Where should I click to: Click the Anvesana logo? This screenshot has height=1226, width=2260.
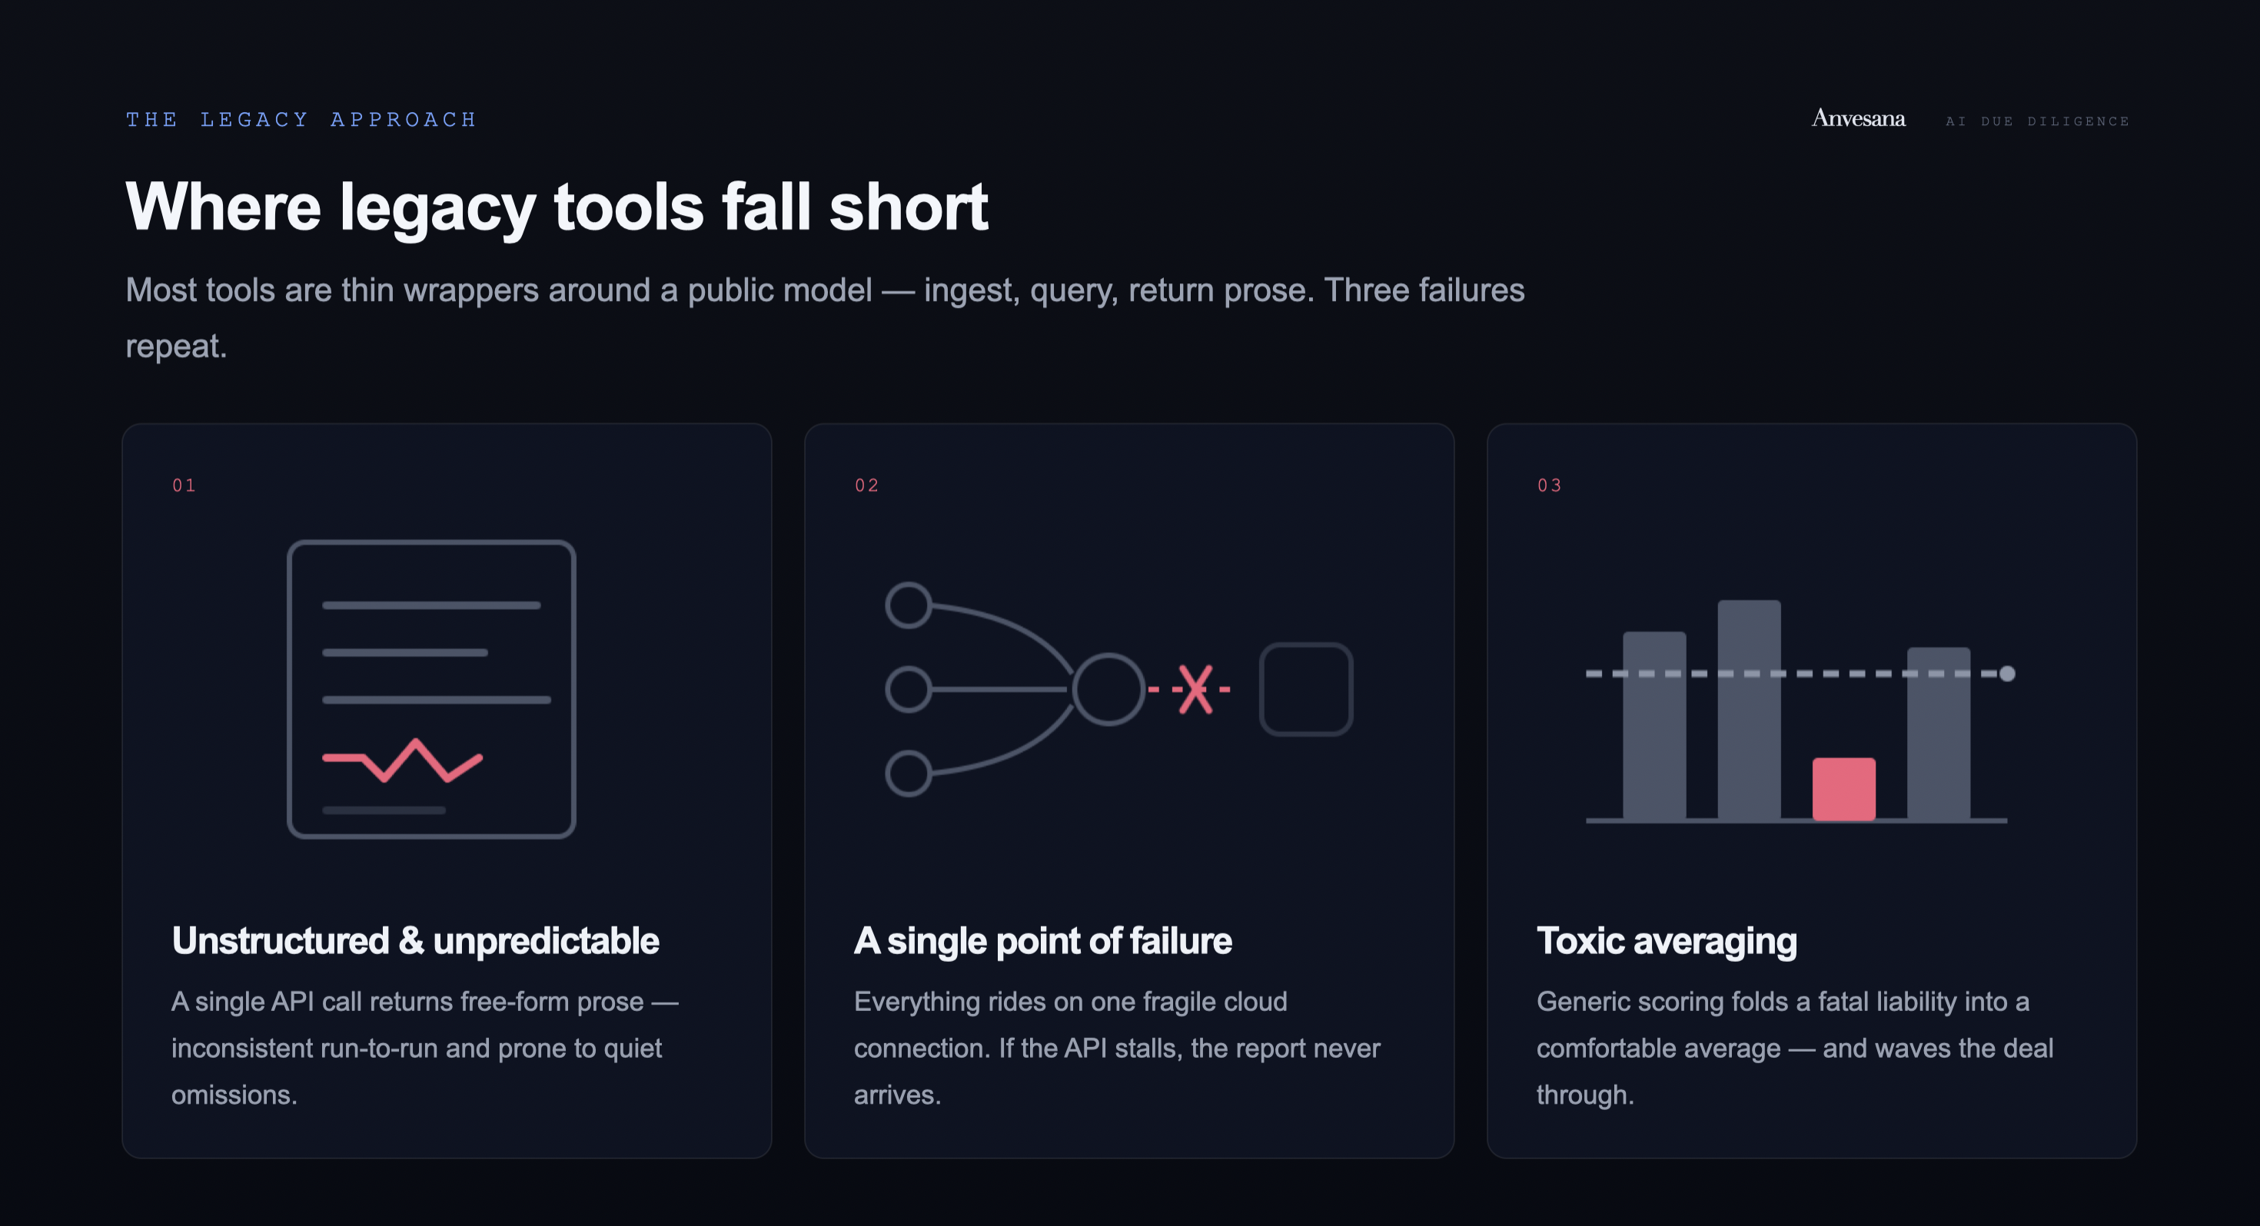[1858, 118]
